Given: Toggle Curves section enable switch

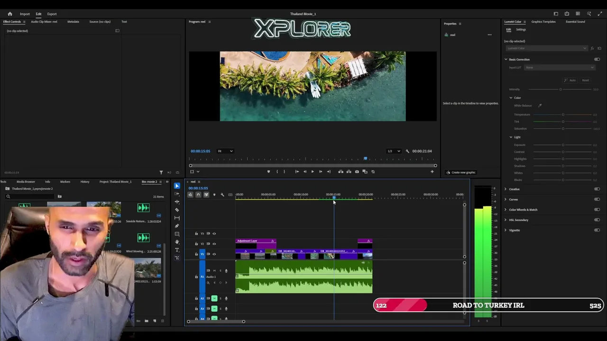Looking at the screenshot, I should coord(597,199).
